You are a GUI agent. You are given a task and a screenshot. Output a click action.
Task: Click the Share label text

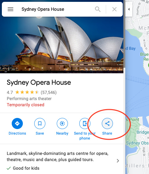tap(107, 133)
